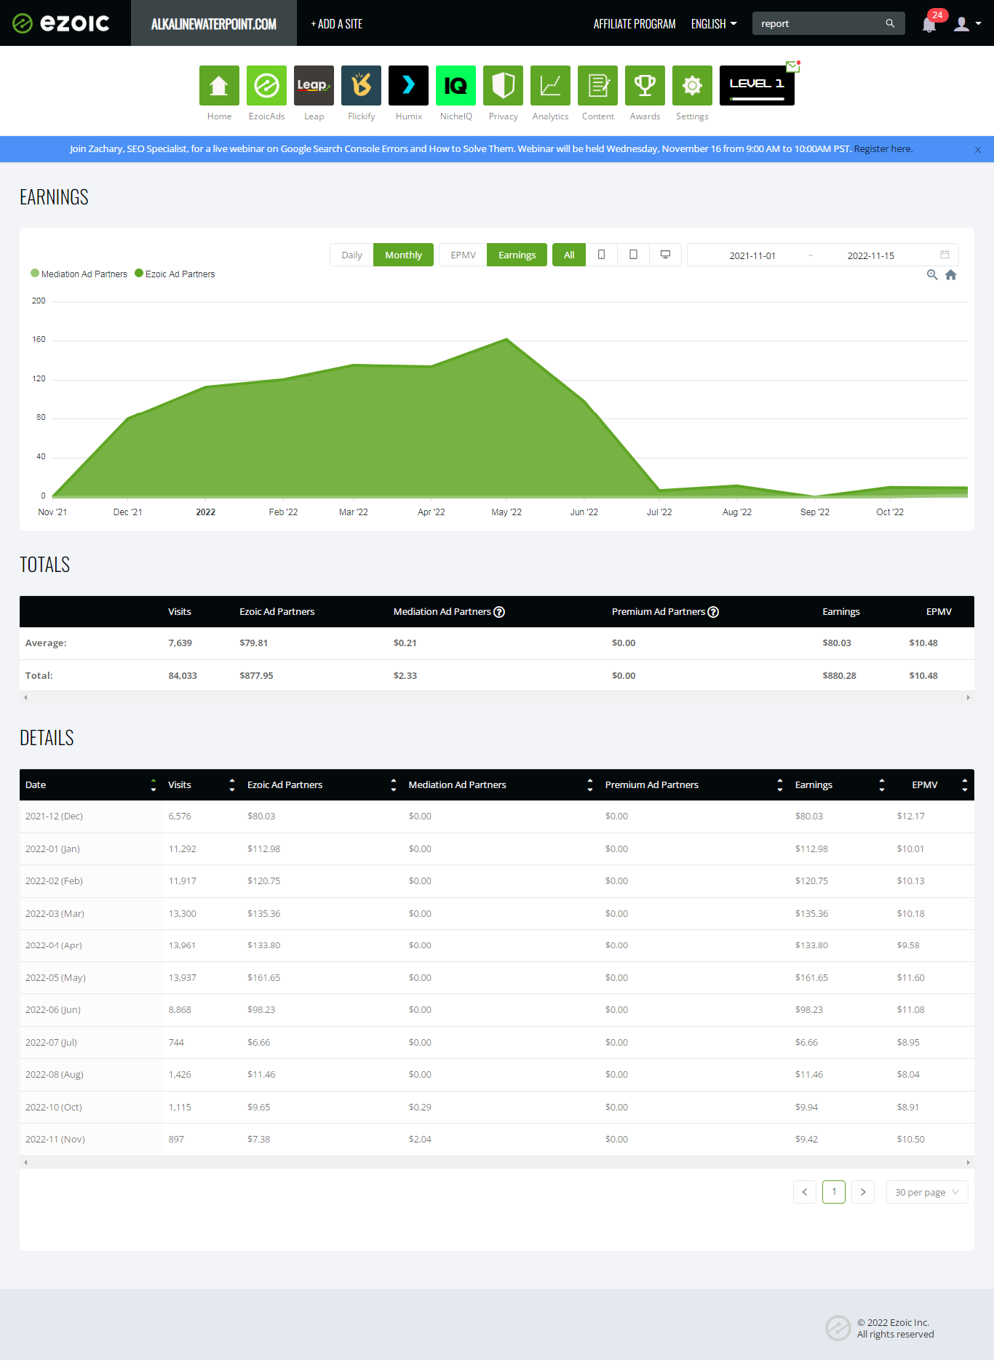The height and width of the screenshot is (1363, 994).
Task: Edit the start date 2021-11-01
Action: click(752, 255)
